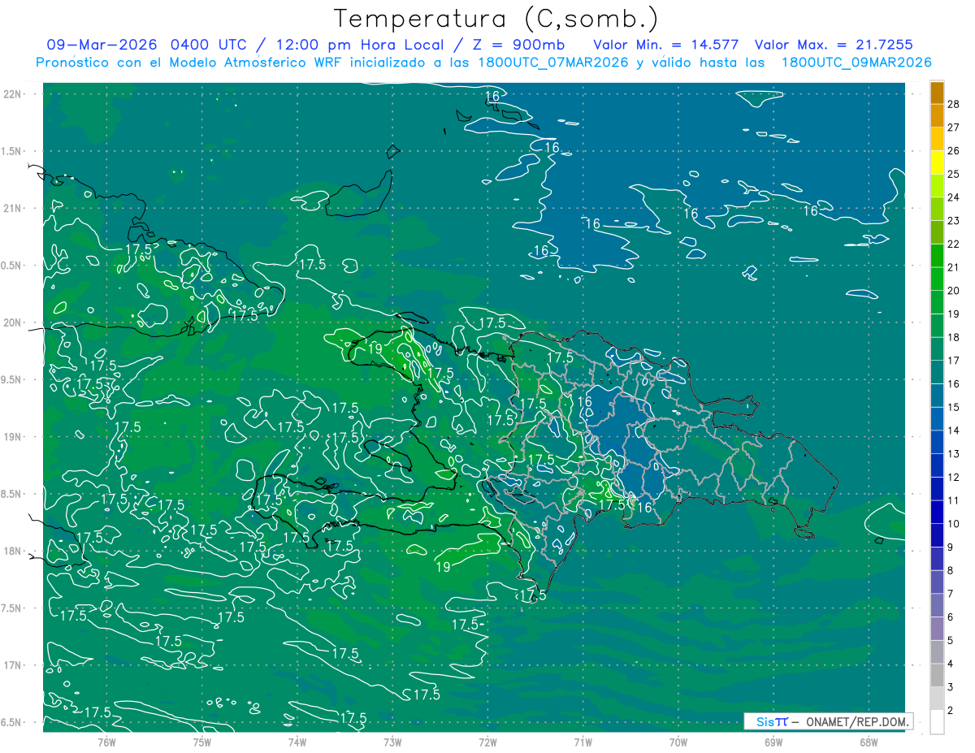Click the '74W' longitude axis label
Viewport: 975px width, 753px height.
(x=297, y=742)
